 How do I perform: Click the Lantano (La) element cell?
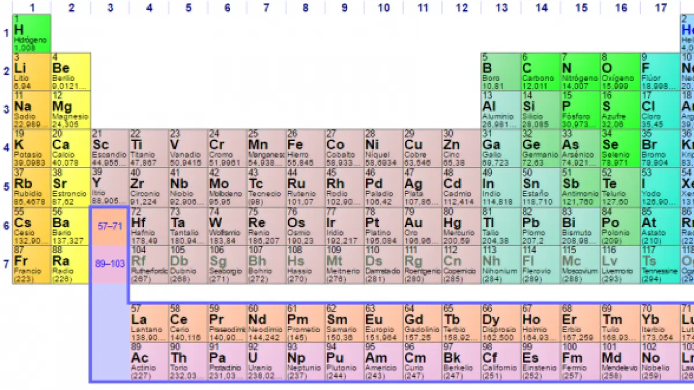(x=148, y=322)
